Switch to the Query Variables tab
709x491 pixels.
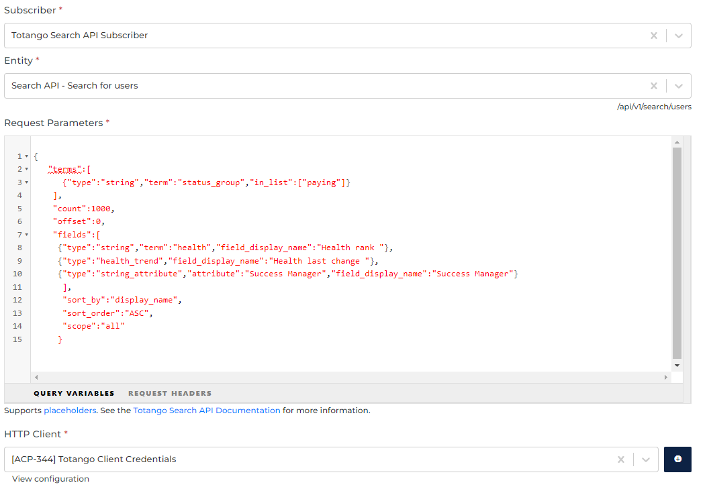pos(74,393)
